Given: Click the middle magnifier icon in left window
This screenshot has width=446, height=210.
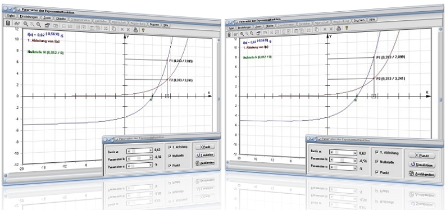Looking at the screenshot, I should point(32,24).
